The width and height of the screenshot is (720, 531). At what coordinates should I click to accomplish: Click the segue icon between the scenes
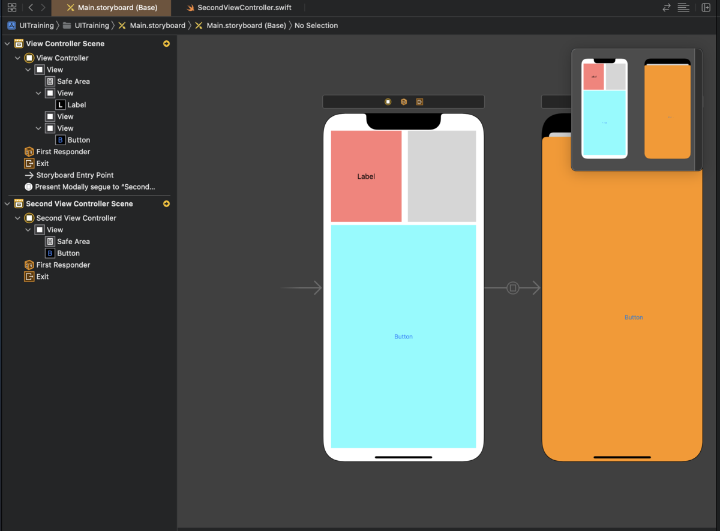tap(512, 288)
